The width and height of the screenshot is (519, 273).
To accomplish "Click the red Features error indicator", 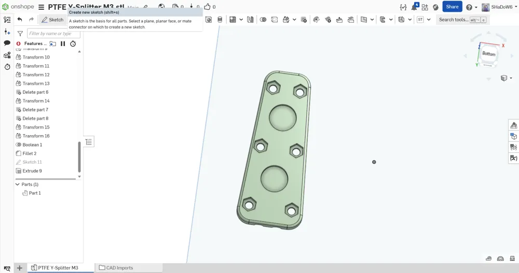I will [x=19, y=44].
